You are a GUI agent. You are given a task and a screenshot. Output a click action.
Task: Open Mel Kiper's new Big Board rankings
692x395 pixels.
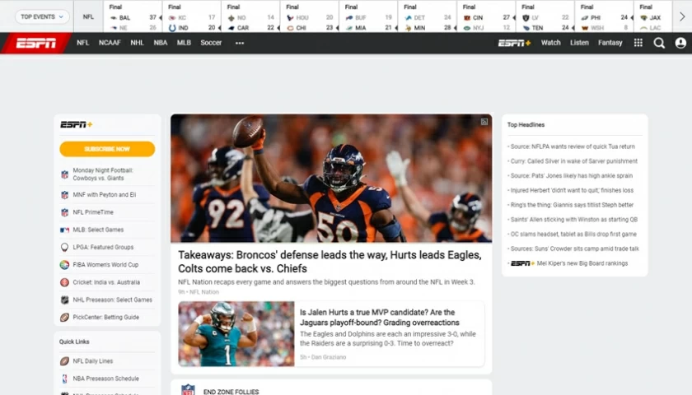click(x=582, y=263)
